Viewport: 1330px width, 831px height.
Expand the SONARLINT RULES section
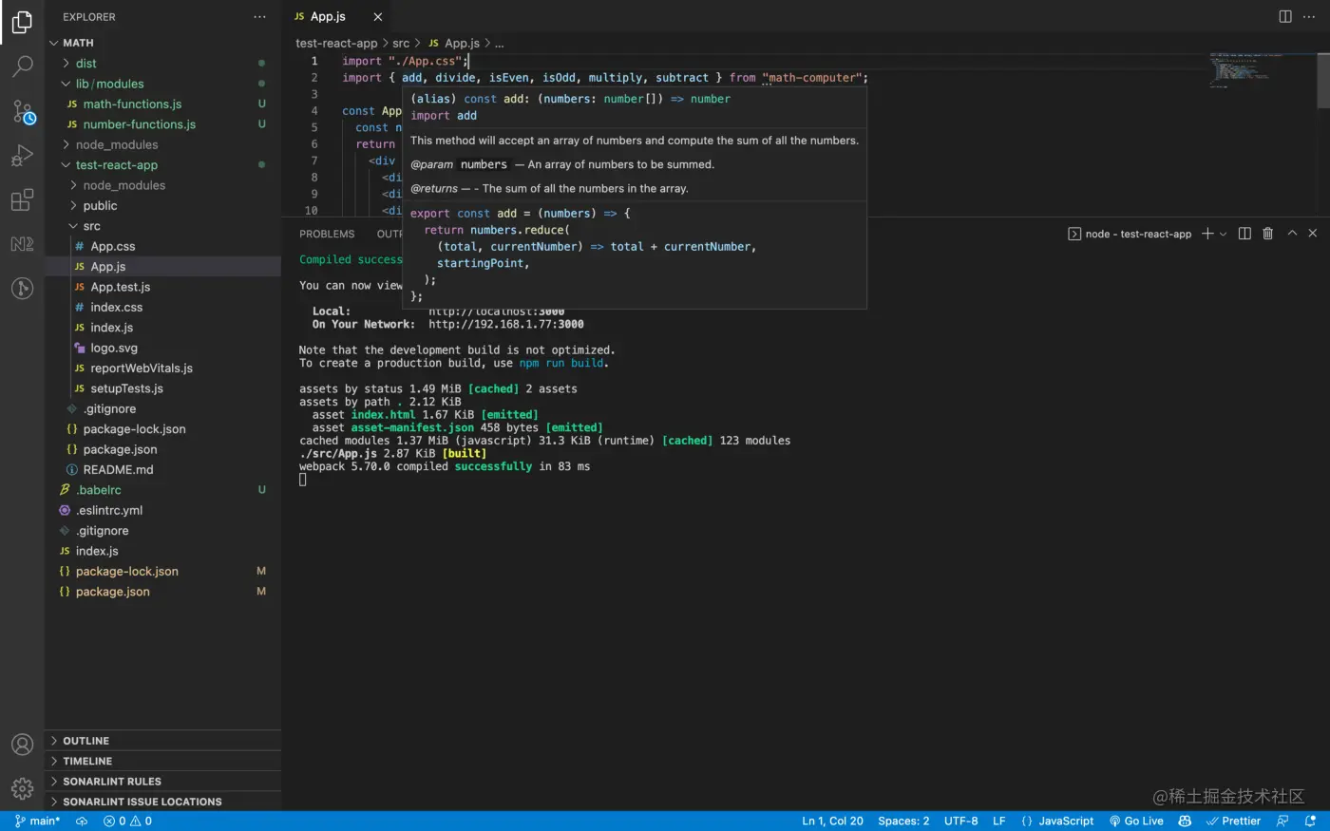(162, 782)
